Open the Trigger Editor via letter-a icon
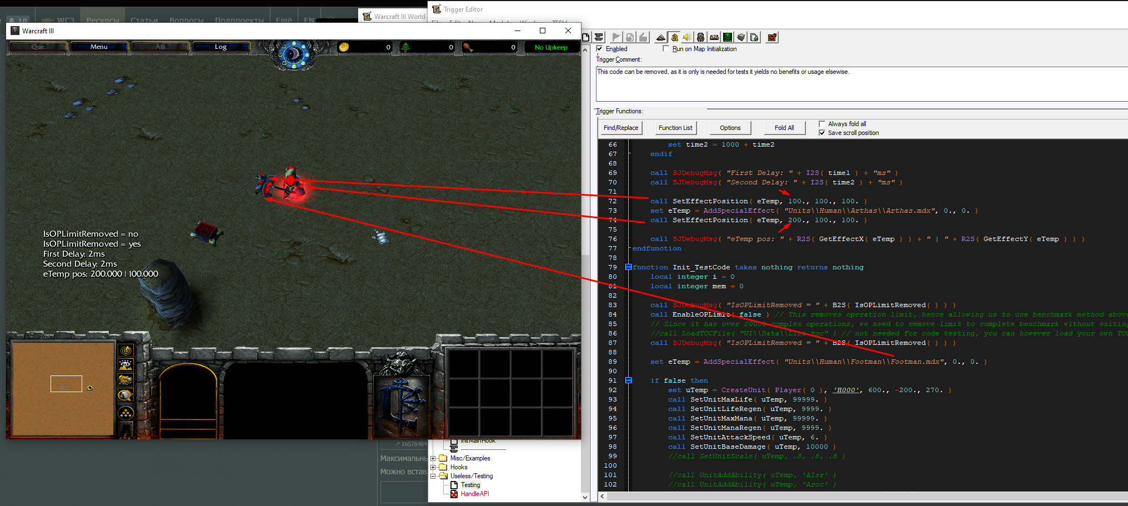 tap(674, 37)
